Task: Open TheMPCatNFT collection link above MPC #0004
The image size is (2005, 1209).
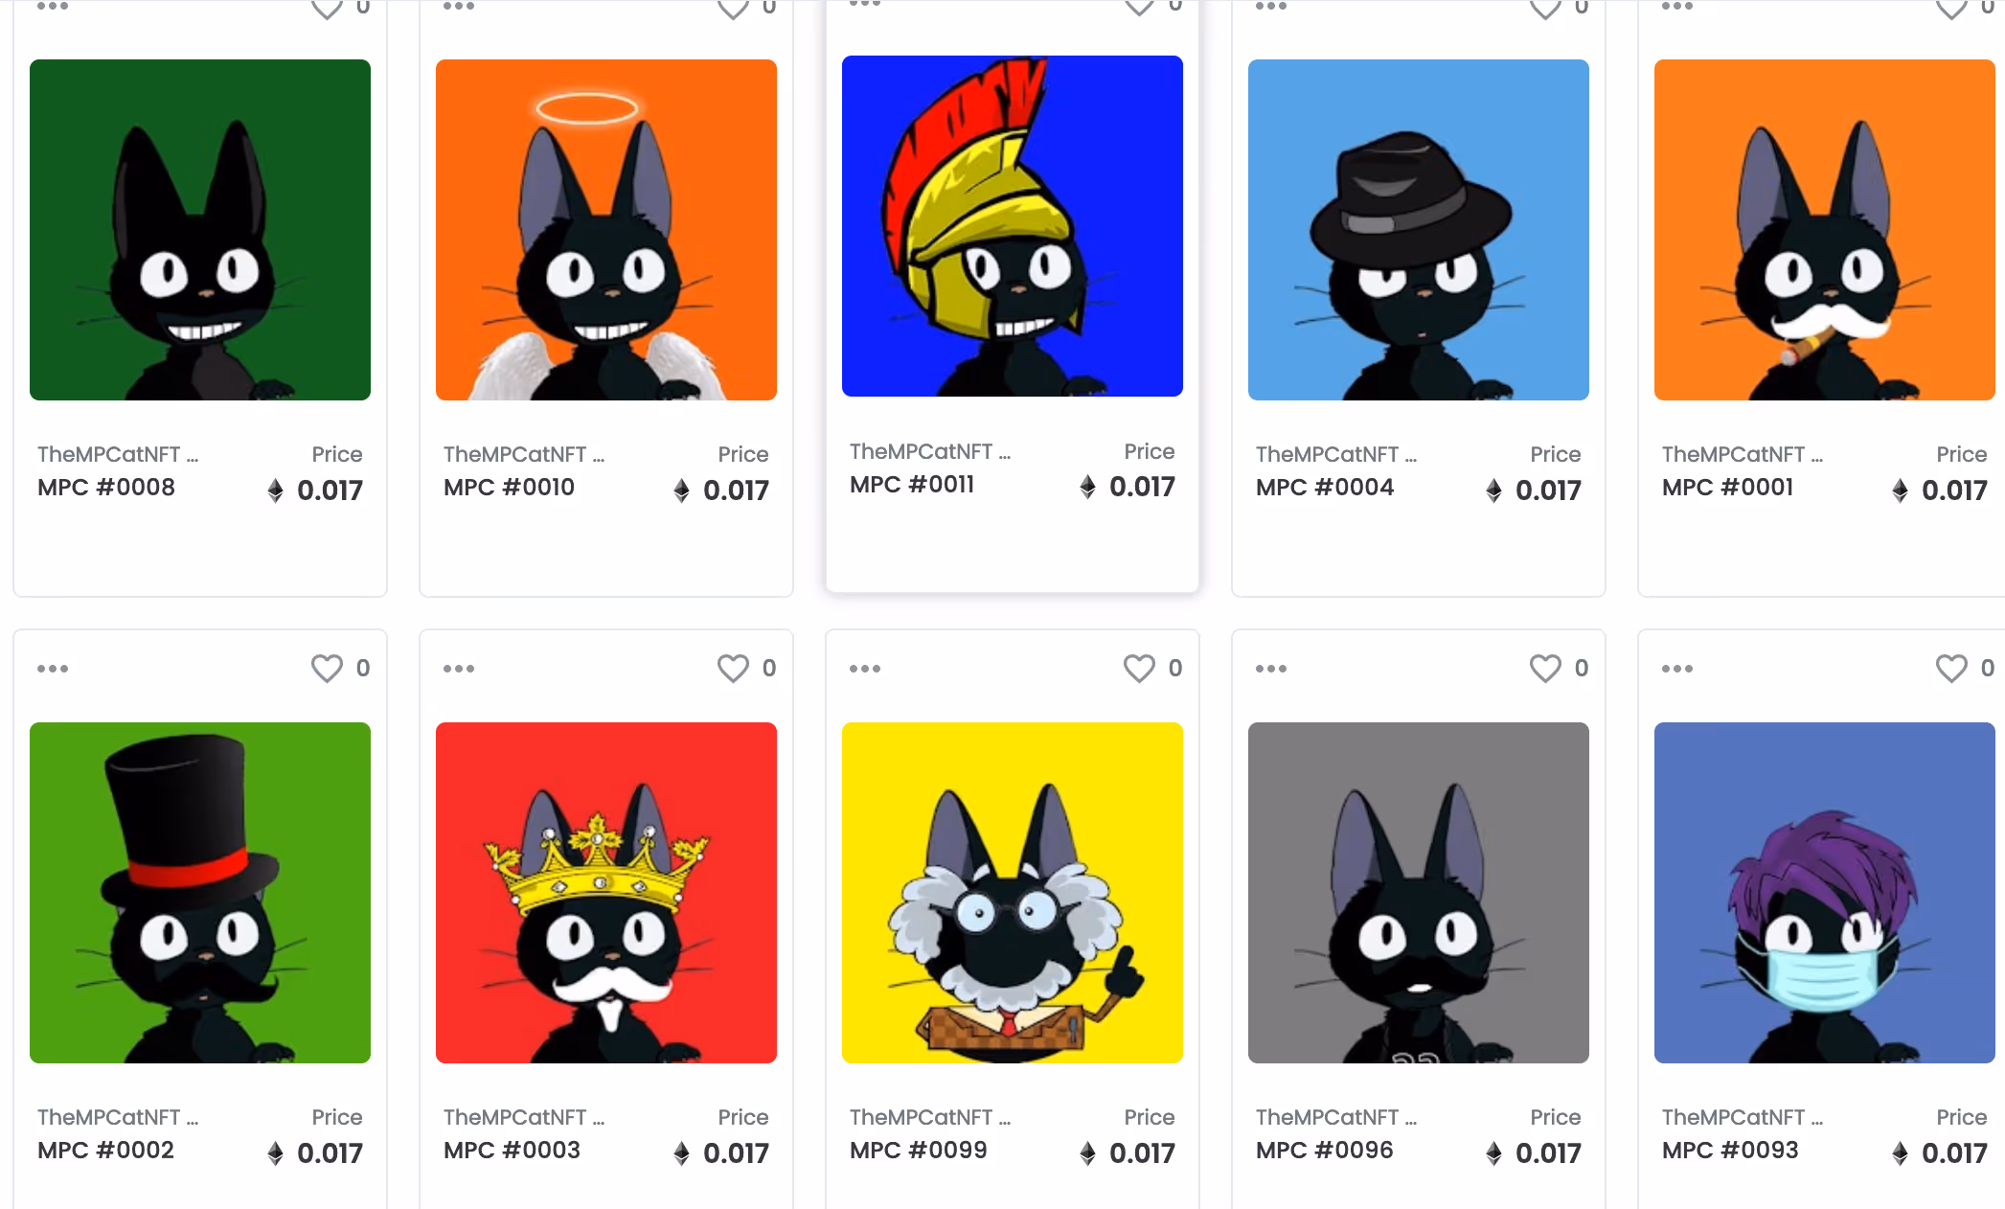Action: (x=1336, y=454)
